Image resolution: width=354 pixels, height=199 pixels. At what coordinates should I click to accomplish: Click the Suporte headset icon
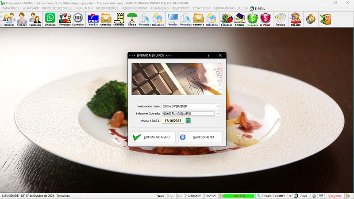296,19
